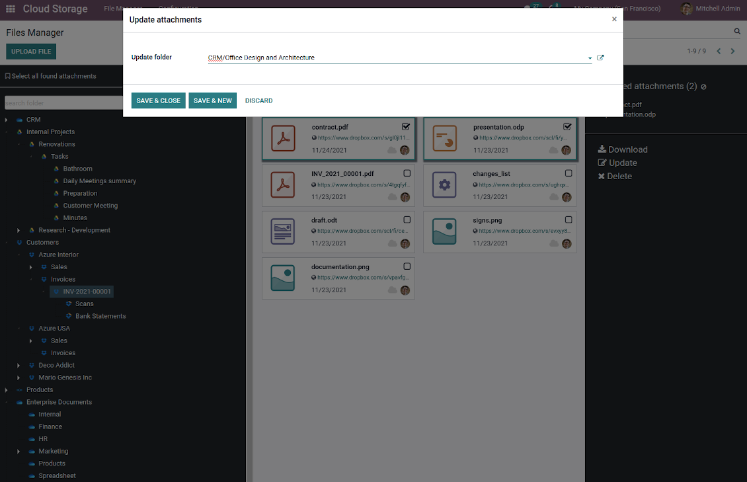747x482 pixels.
Task: Go to next page arrow in pager
Action: (732, 52)
